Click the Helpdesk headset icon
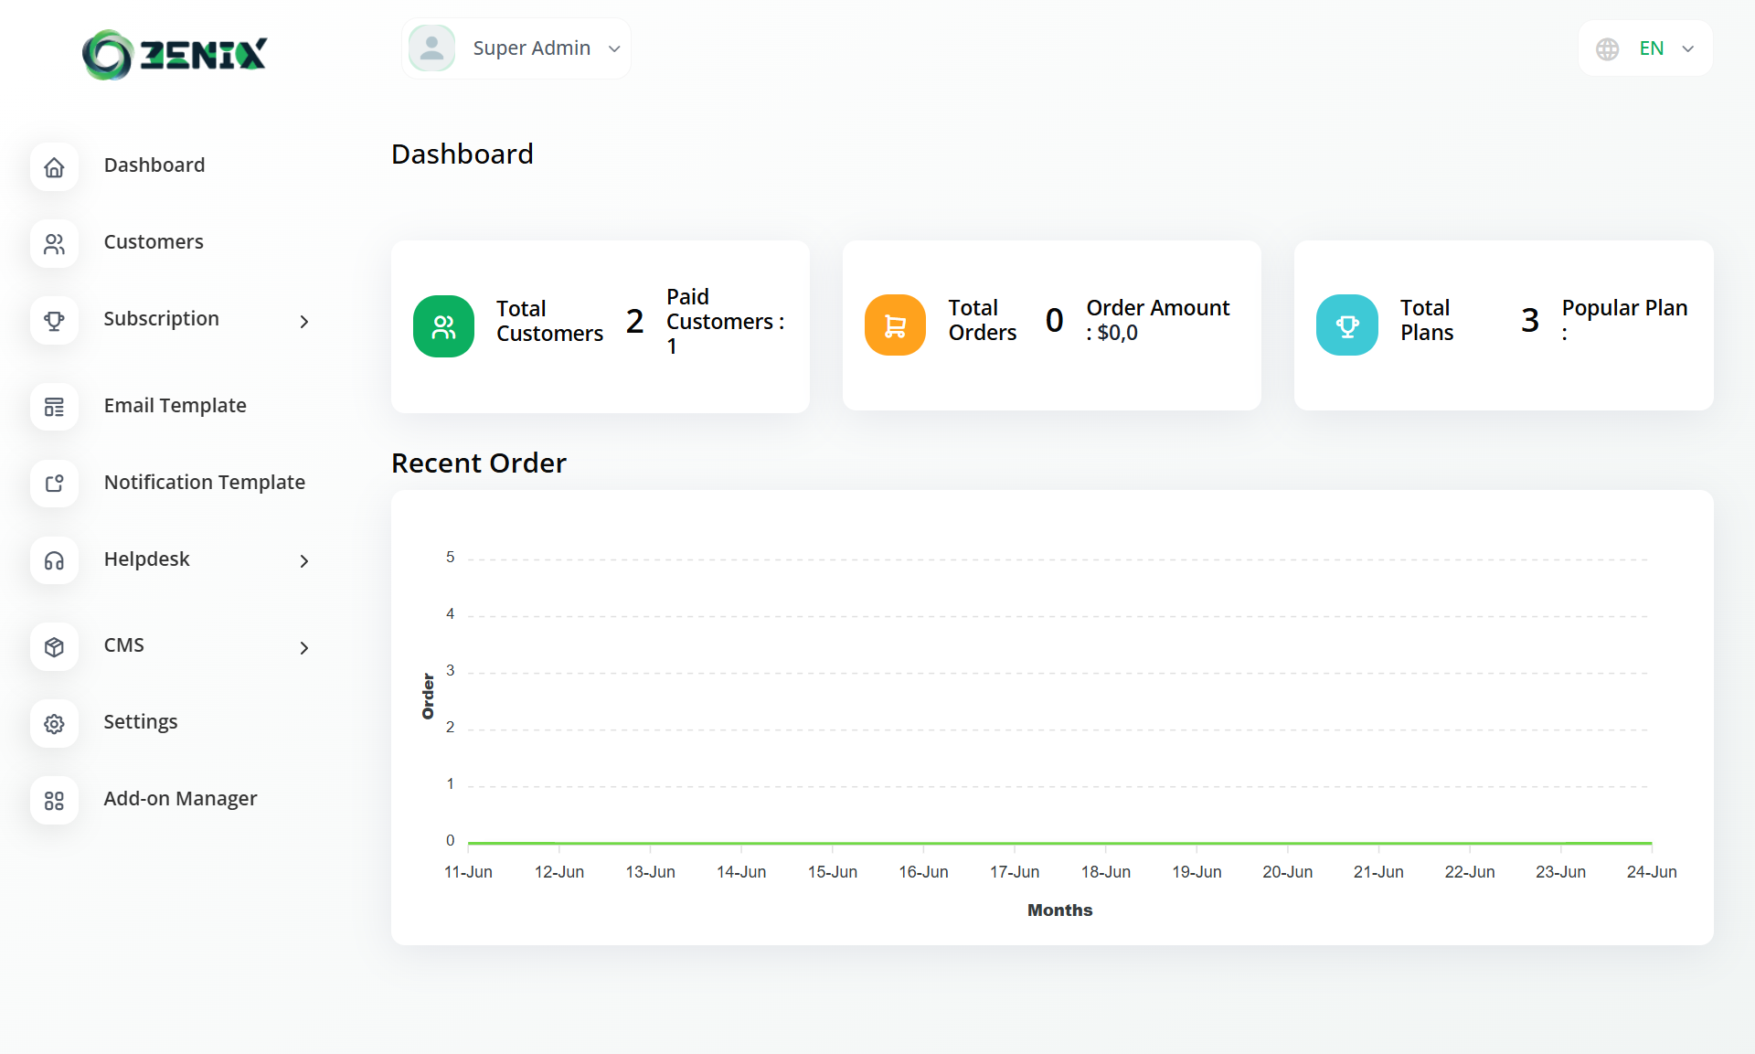1755x1054 pixels. tap(54, 560)
